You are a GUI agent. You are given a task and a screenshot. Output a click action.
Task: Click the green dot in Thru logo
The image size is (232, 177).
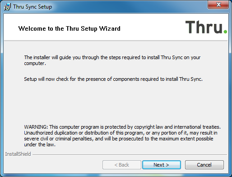tap(225, 32)
